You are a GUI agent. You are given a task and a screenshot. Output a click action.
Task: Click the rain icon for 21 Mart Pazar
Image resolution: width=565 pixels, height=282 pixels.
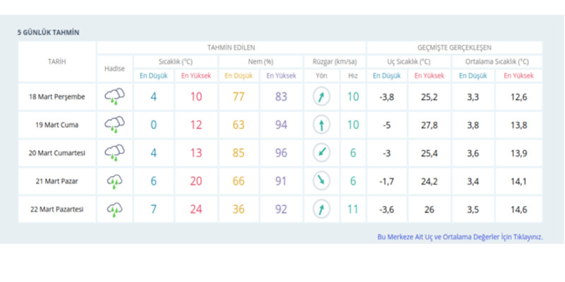click(114, 181)
